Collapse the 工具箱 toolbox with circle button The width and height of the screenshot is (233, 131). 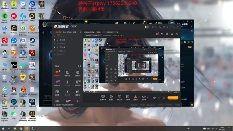click(80, 66)
